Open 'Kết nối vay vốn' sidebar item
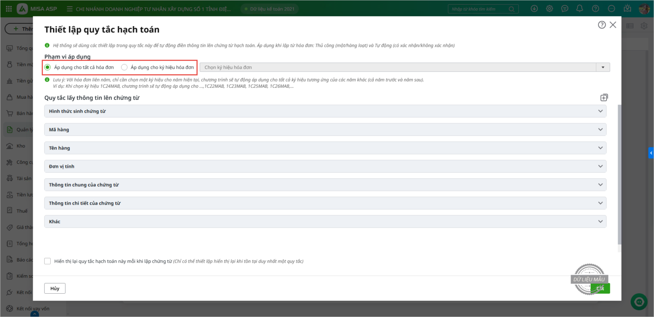 coord(32,308)
